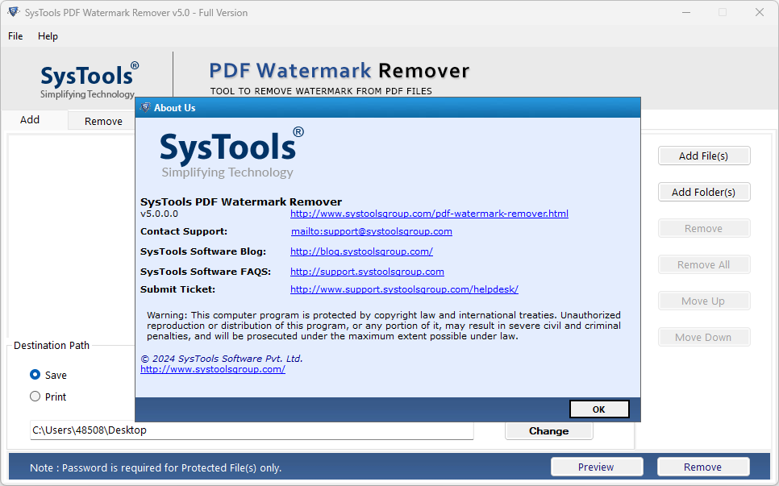
Task: Click the Change destination button
Action: (549, 431)
